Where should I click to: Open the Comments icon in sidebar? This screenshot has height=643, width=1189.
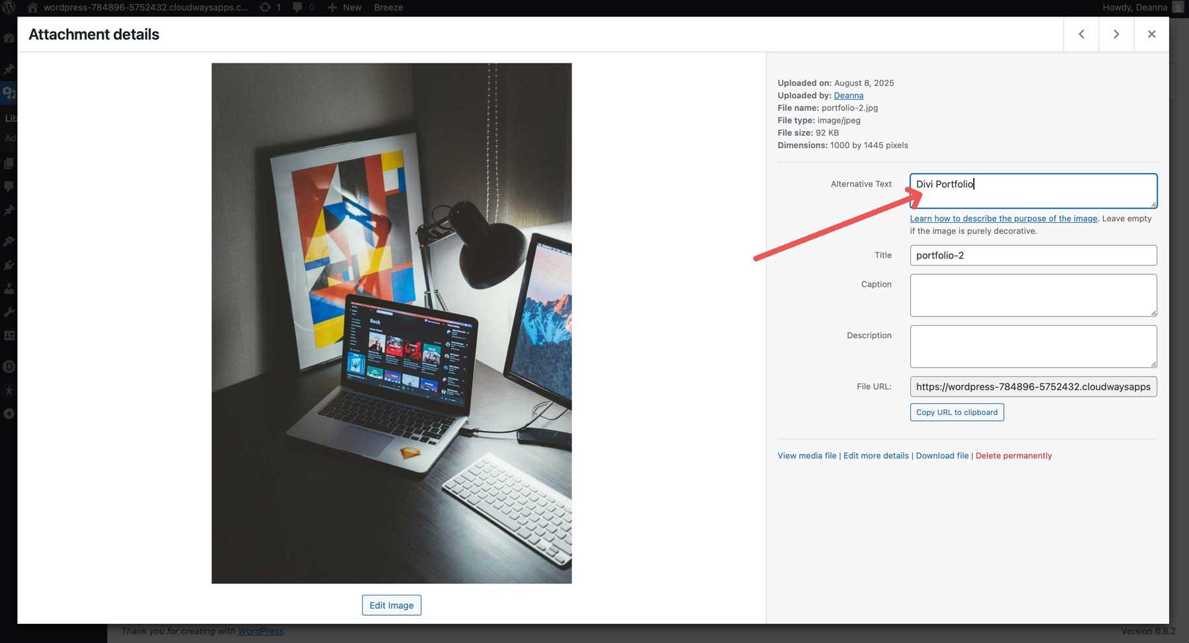(9, 187)
